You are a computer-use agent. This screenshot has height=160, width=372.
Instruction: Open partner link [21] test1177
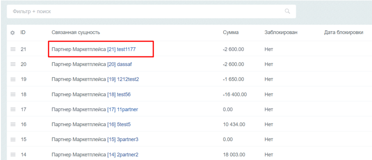point(121,49)
